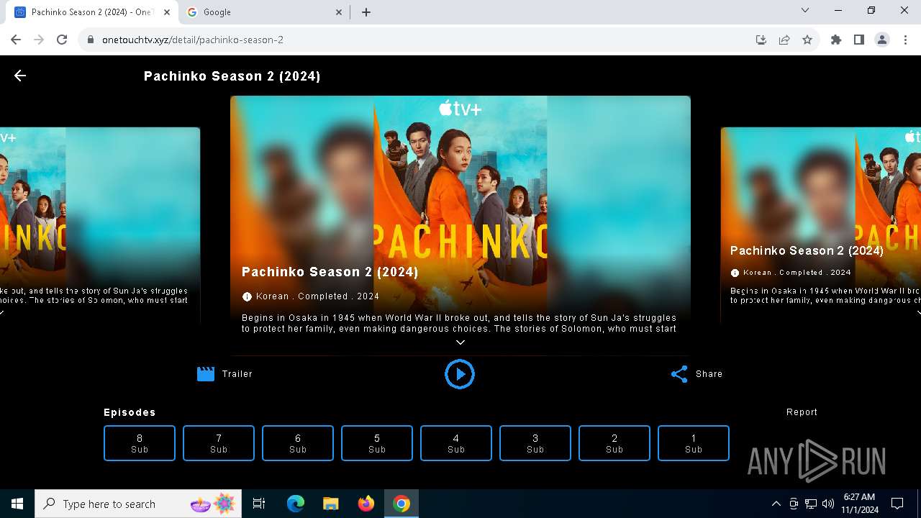The height and width of the screenshot is (518, 921).
Task: Click the install app icon in address bar
Action: (761, 40)
